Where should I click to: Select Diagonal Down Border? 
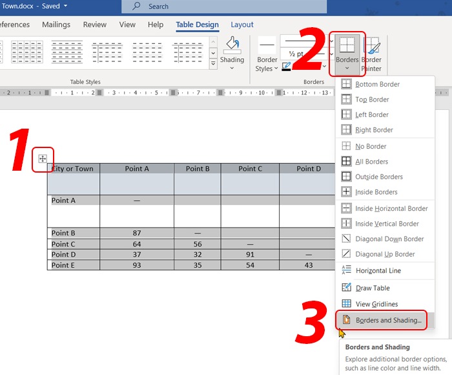385,239
